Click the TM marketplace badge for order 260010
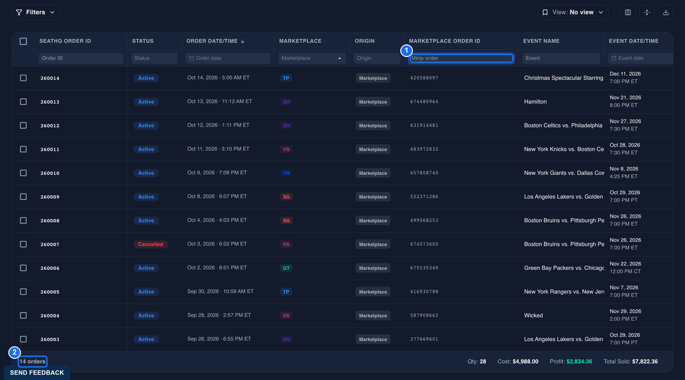 (286, 173)
